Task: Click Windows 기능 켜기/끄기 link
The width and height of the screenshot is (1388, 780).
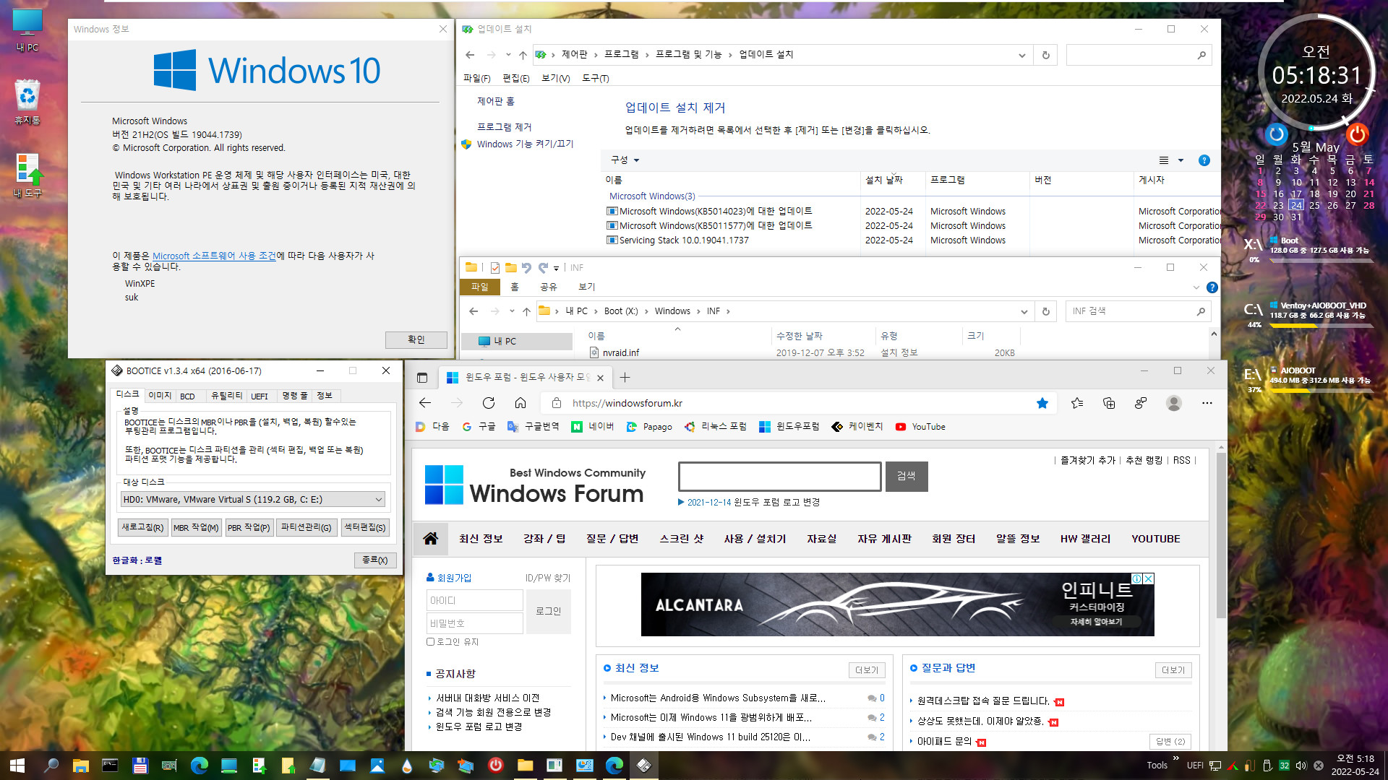Action: point(525,144)
